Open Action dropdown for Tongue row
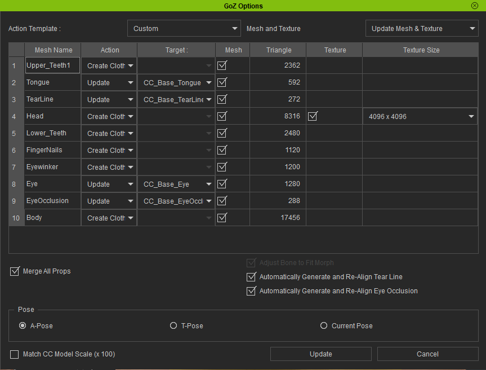486x370 pixels. click(109, 83)
